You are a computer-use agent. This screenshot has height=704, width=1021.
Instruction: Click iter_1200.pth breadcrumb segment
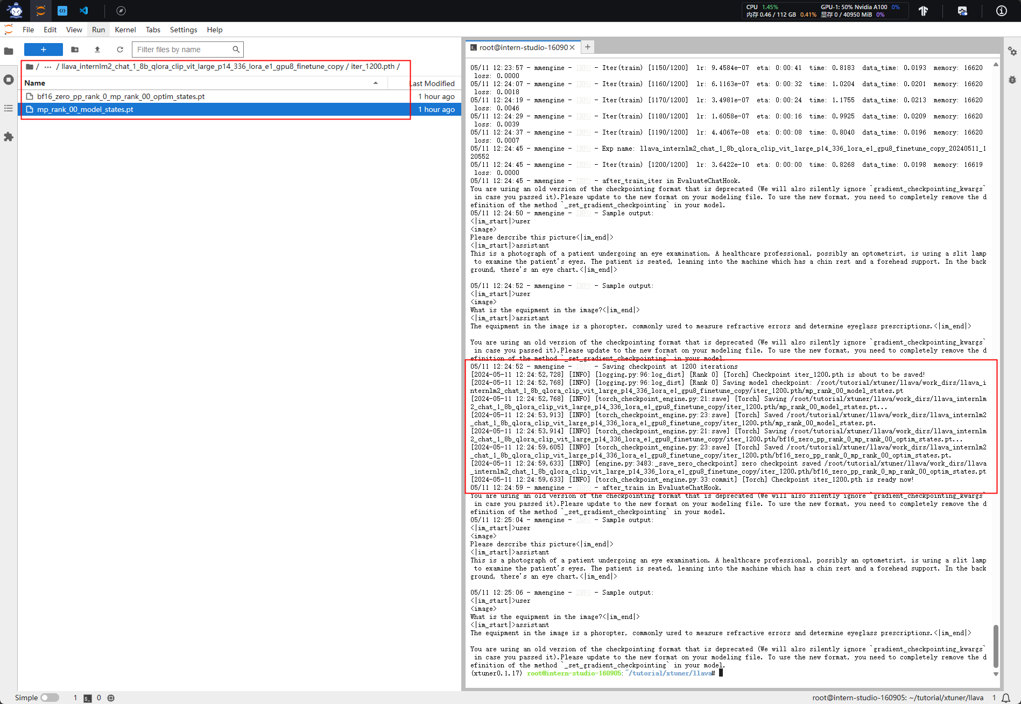373,67
